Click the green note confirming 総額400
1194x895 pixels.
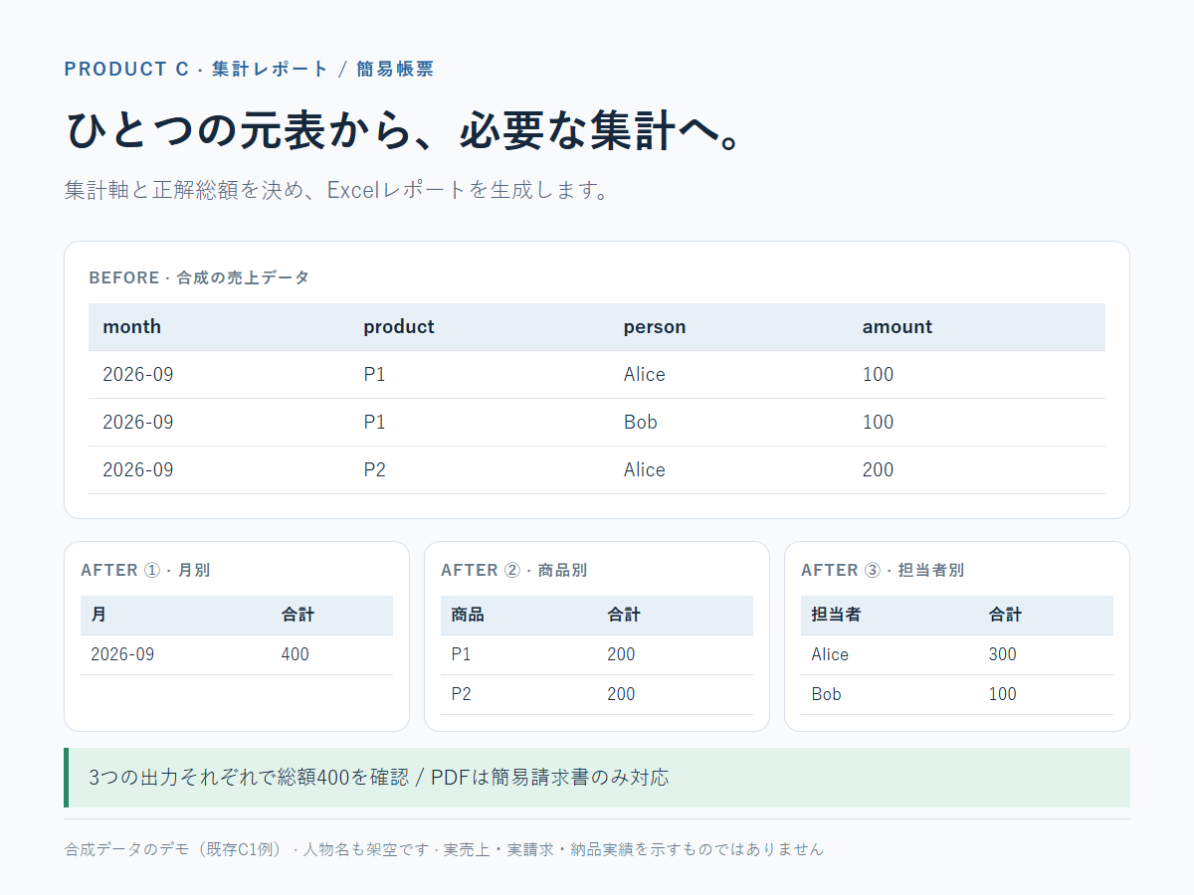tap(597, 778)
